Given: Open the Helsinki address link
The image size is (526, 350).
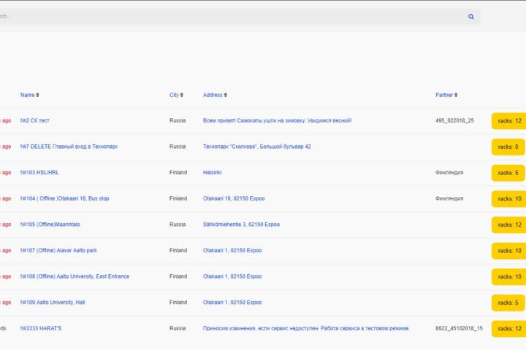Looking at the screenshot, I should (x=212, y=173).
